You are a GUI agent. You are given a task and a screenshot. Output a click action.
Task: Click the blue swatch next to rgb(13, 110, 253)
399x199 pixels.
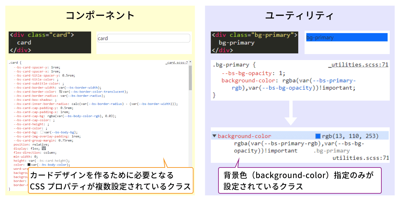[318, 136]
